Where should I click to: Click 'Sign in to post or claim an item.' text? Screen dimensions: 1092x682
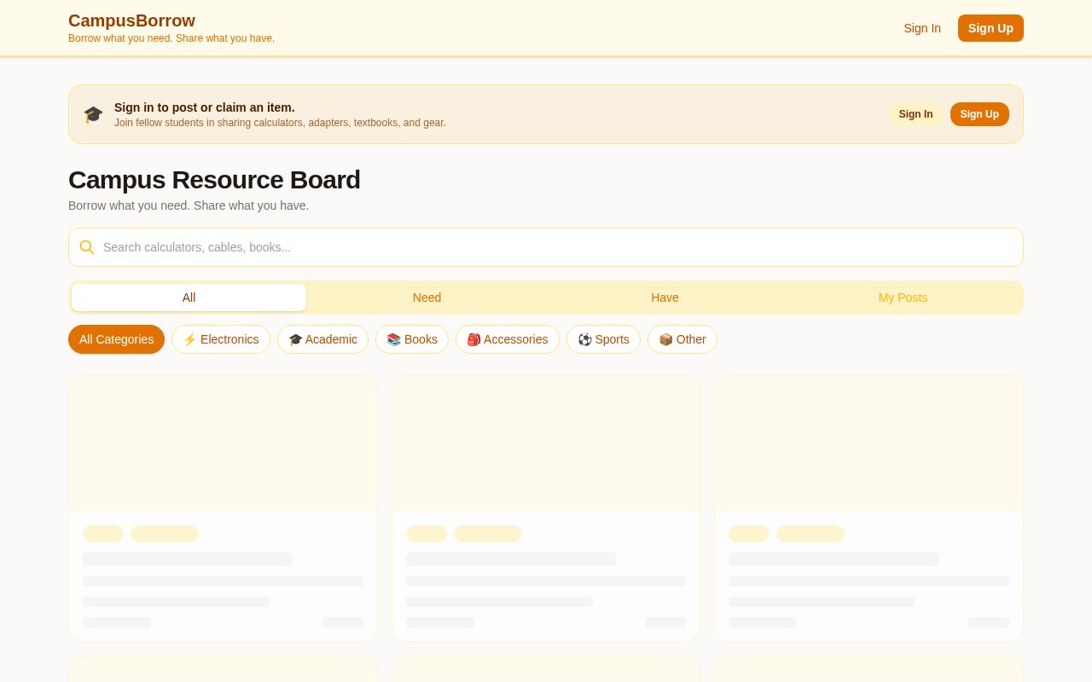coord(205,107)
